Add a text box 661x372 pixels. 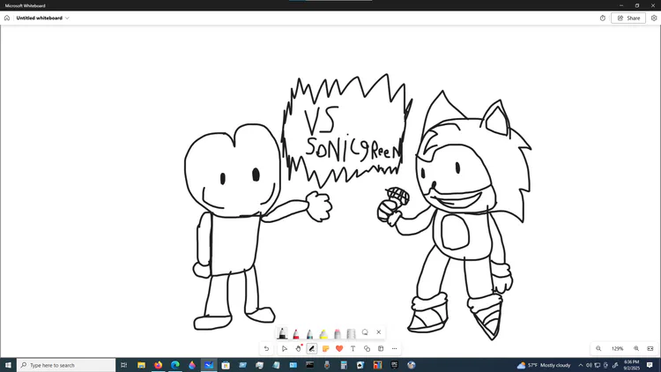(353, 349)
